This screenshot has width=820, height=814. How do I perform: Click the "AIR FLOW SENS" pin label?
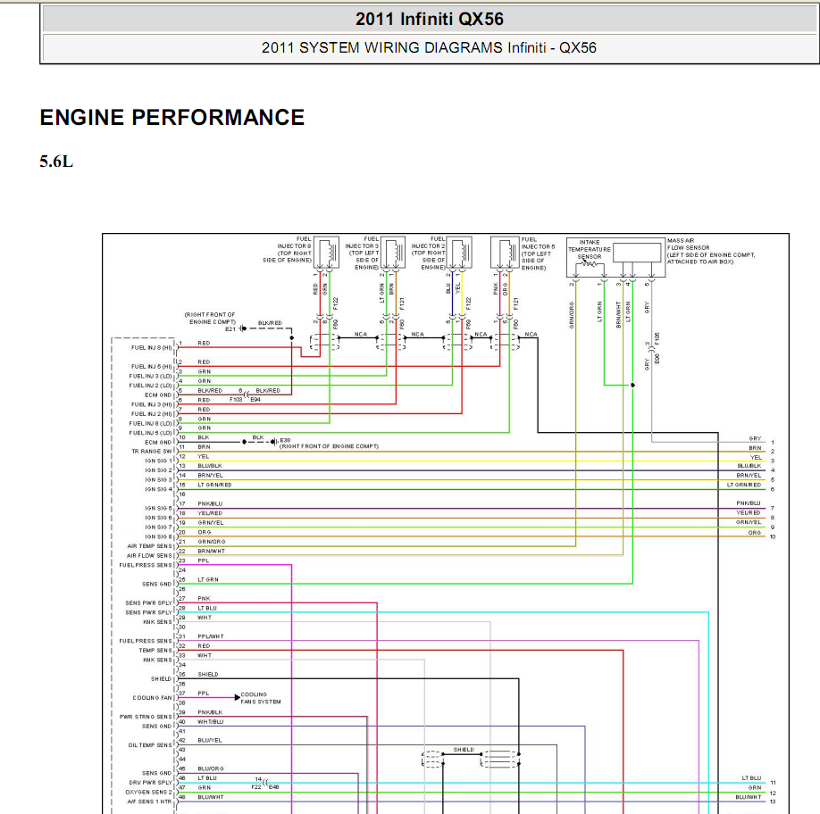pos(149,556)
